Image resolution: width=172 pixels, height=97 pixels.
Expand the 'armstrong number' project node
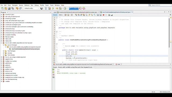[1, 19]
